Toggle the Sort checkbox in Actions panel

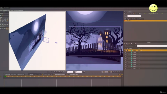pos(138,14)
